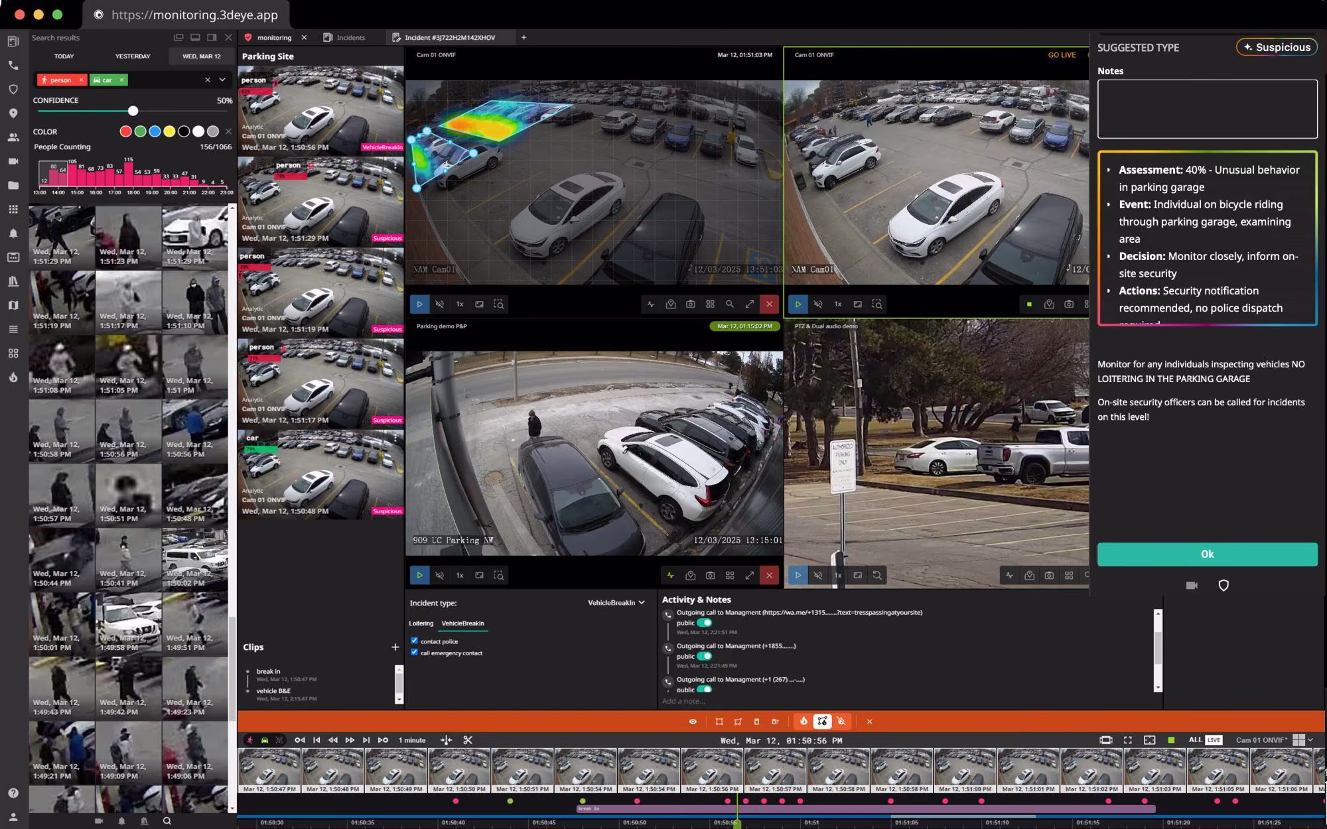Click magnifier search icon in Cam 01 toolbar

coord(730,304)
